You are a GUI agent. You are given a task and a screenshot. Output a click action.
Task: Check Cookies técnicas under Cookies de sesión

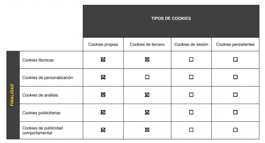tap(191, 59)
